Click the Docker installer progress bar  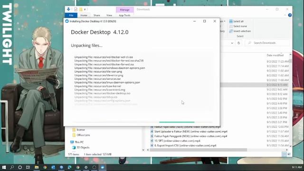click(x=142, y=122)
